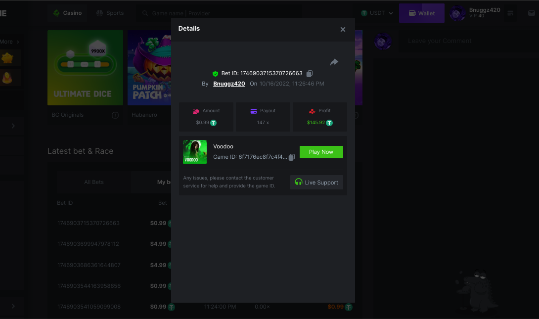Click the user avatar in header
539x319 pixels.
click(457, 13)
